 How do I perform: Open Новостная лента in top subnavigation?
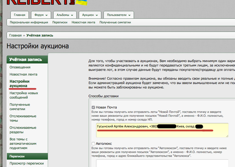(83, 23)
